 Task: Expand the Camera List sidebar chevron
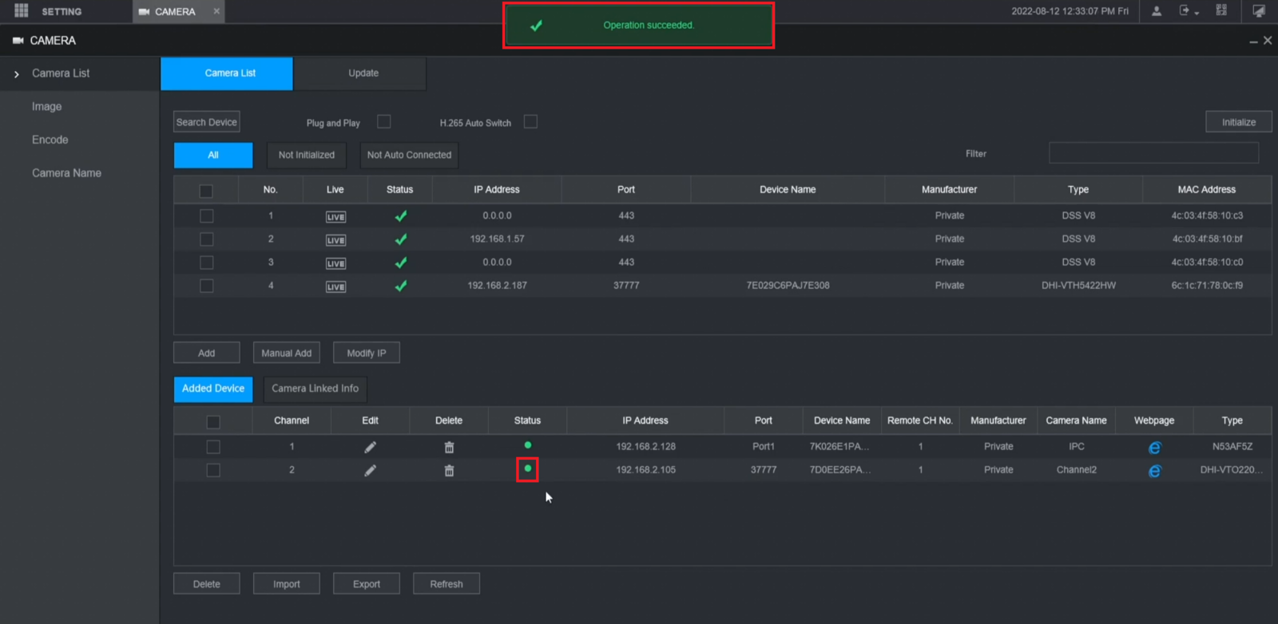pyautogui.click(x=17, y=74)
